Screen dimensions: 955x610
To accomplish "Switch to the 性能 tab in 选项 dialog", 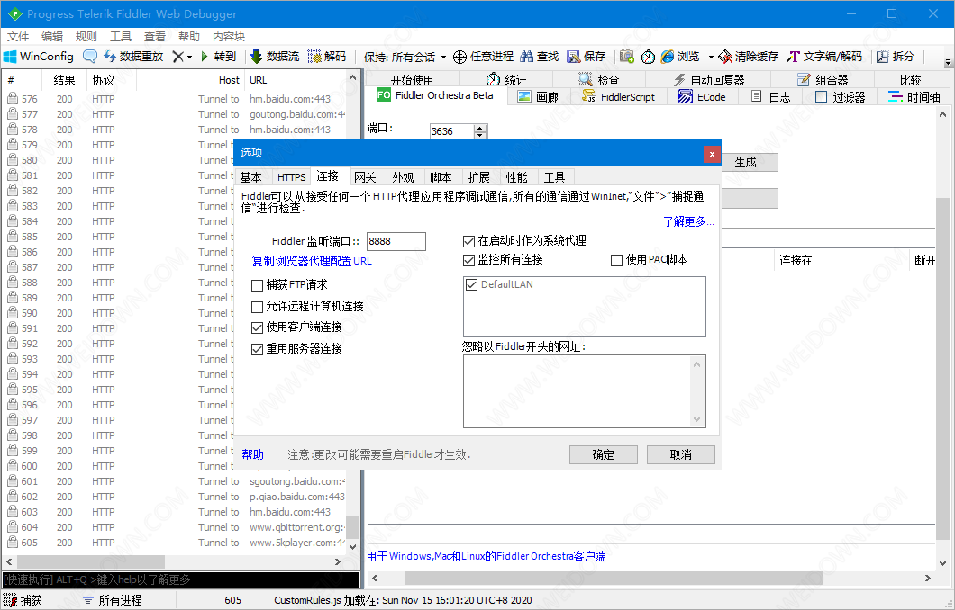I will tap(516, 177).
